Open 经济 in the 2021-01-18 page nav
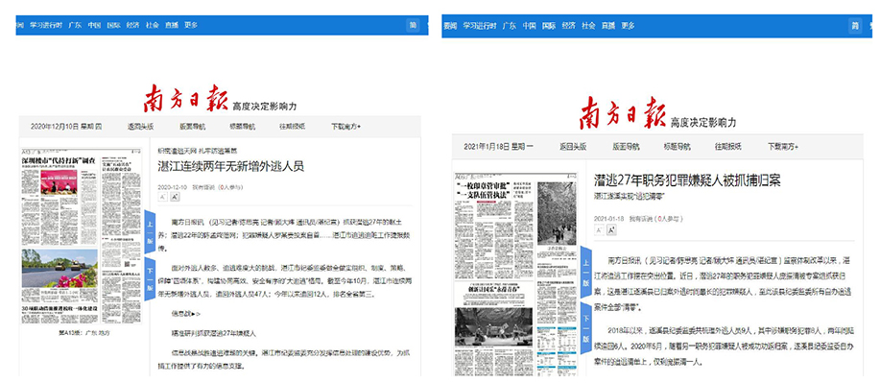The width and height of the screenshot is (880, 383). point(568,26)
